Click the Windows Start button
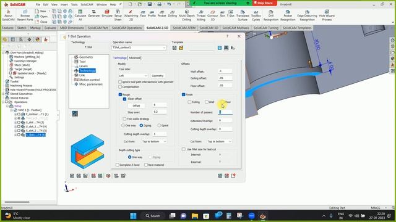The height and width of the screenshot is (222, 396). click(134, 216)
